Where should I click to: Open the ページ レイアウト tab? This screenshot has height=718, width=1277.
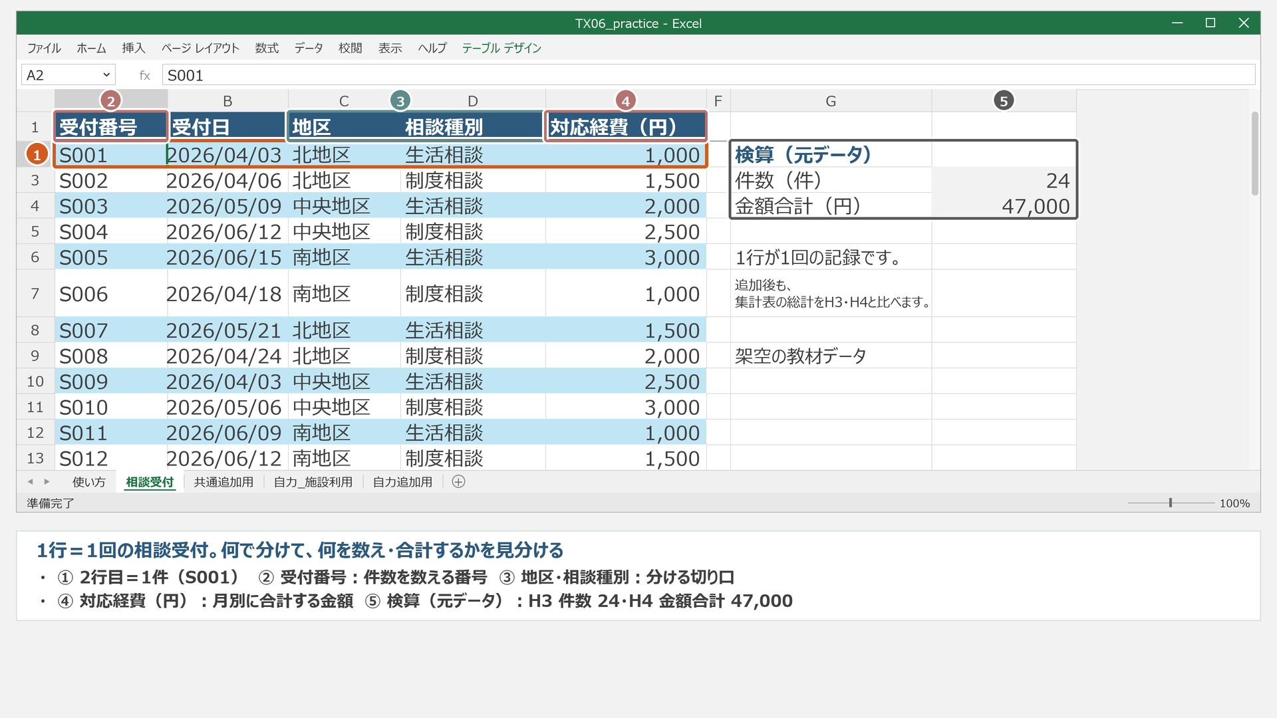[200, 48]
